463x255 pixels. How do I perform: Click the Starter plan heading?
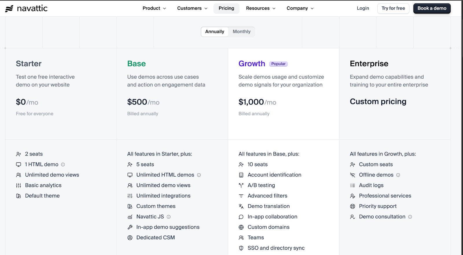click(x=29, y=63)
